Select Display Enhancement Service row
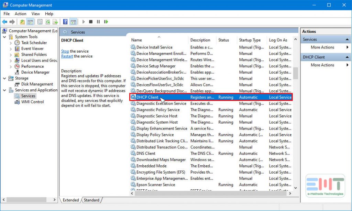Screen dimensions: 352x211 pos(211,129)
